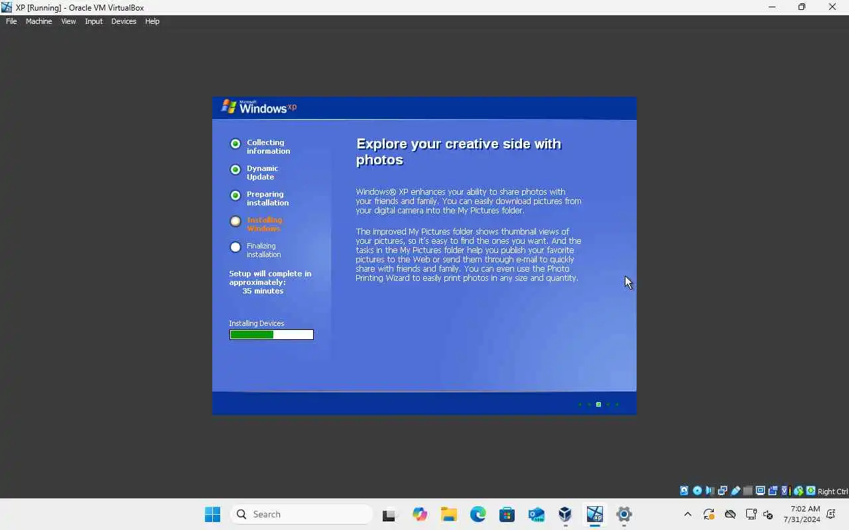Viewport: 849px width, 530px height.
Task: Click the taskbar Search box
Action: coord(302,514)
